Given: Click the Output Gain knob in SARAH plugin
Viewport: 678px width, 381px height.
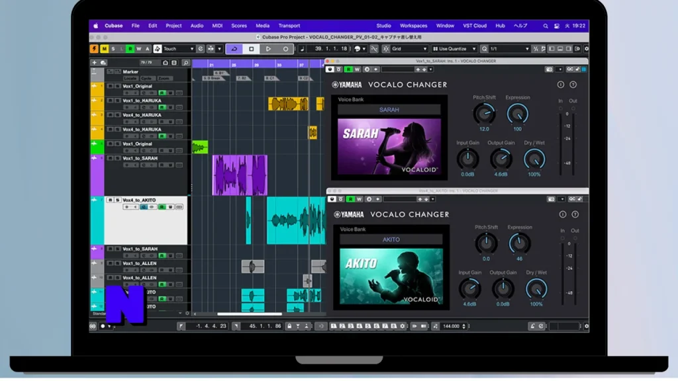Looking at the screenshot, I should pos(501,159).
